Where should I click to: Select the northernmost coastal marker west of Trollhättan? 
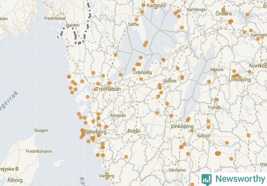coord(69,77)
